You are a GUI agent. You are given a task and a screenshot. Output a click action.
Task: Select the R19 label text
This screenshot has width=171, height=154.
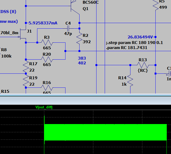tap(33, 78)
